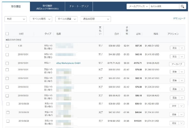Tick the select-all checkbox in the table header
191x128 pixels.
coord(7,34)
